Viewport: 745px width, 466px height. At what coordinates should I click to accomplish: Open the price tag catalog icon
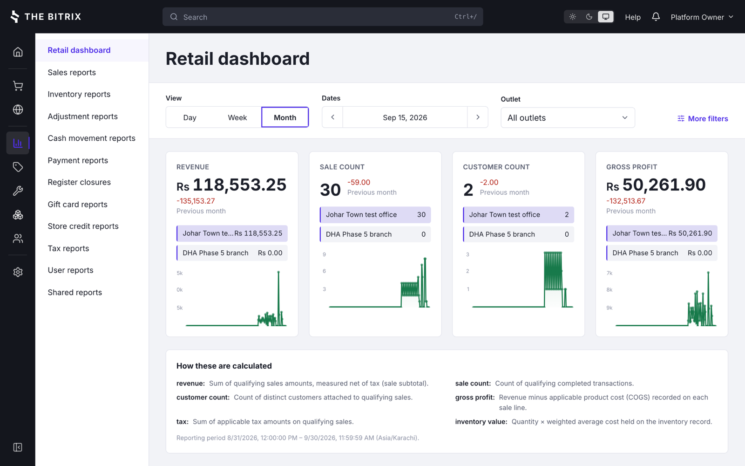pos(18,167)
